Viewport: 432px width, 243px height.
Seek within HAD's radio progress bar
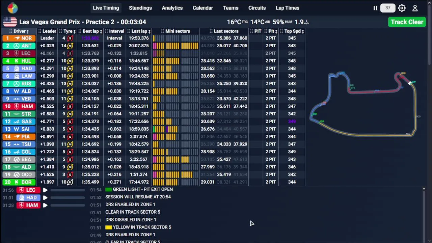pos(68,198)
